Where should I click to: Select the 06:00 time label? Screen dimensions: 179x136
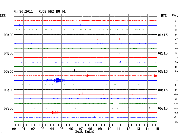[x=9, y=90]
